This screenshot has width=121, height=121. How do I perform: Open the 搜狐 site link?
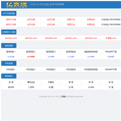pyautogui.click(x=71, y=82)
